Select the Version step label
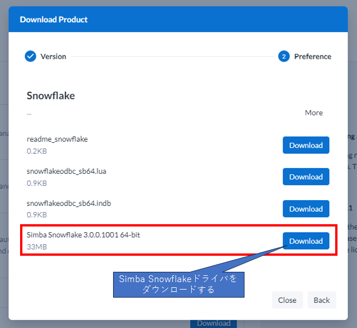This screenshot has width=357, height=328. pyautogui.click(x=53, y=56)
